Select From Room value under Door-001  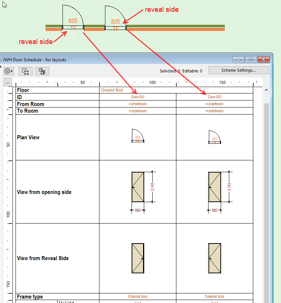point(138,104)
